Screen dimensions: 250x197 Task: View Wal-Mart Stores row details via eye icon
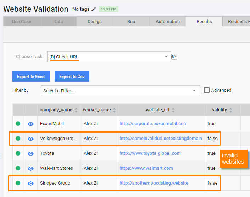[30, 169]
